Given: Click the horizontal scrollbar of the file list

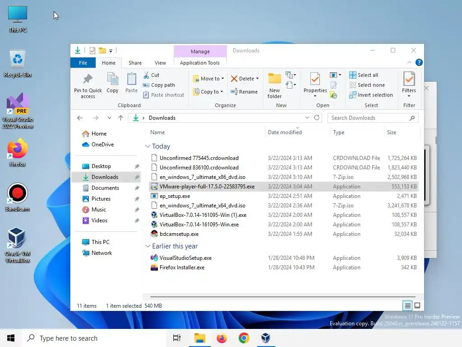Looking at the screenshot, I should [282, 296].
